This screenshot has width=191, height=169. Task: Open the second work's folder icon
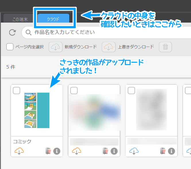point(105,151)
